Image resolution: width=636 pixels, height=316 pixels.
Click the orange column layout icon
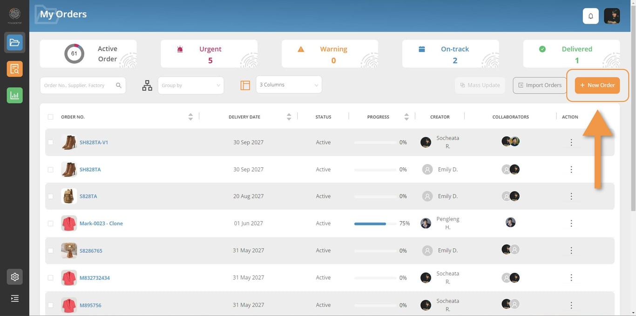(245, 86)
